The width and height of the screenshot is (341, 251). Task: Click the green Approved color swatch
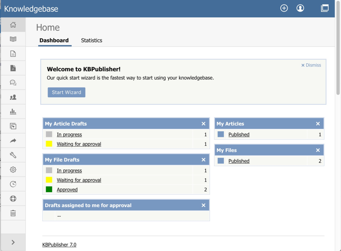[49, 189]
